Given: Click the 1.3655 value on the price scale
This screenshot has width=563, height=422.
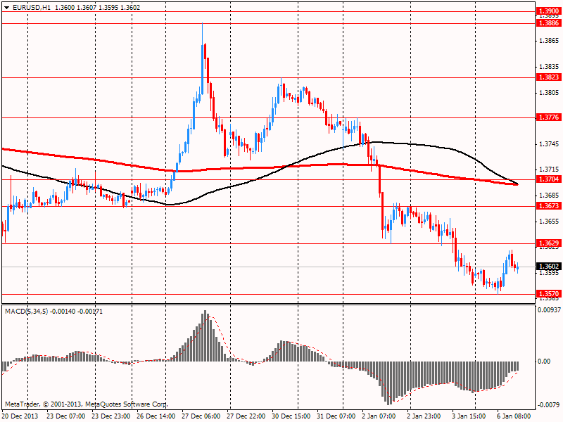Looking at the screenshot, I should (550, 222).
